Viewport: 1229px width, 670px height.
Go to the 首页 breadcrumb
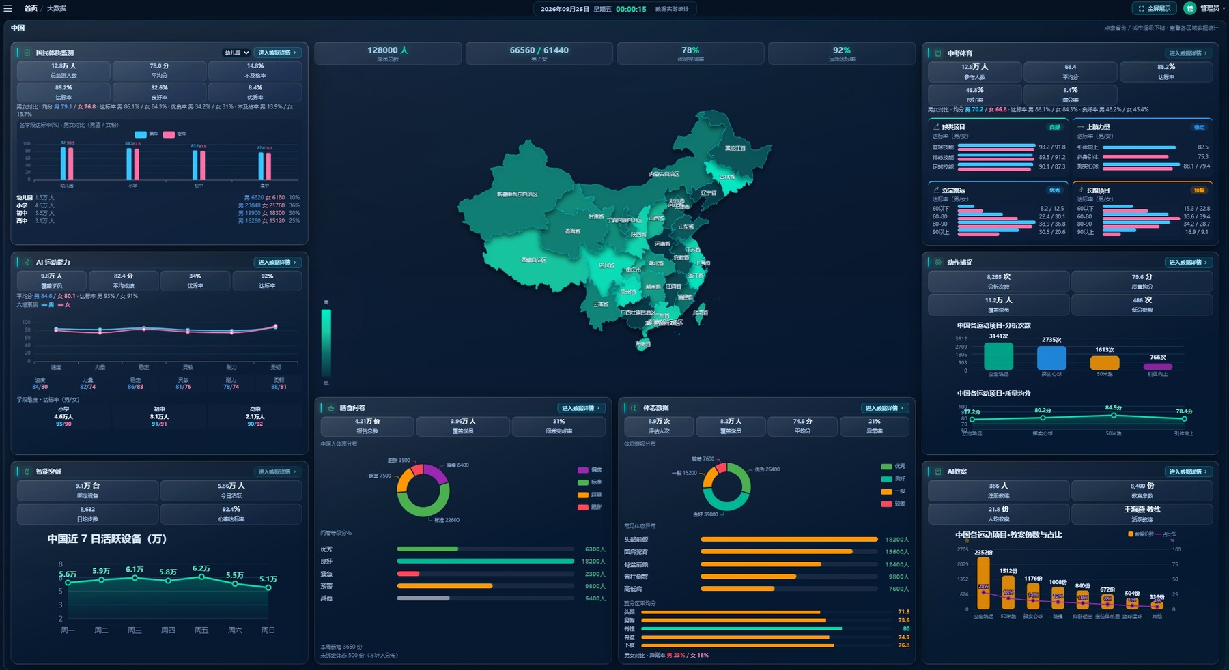pos(31,8)
